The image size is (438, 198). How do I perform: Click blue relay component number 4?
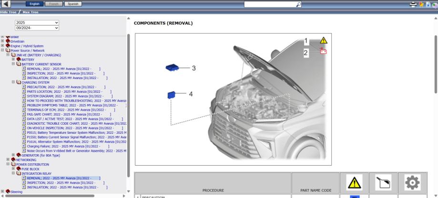click(x=172, y=95)
